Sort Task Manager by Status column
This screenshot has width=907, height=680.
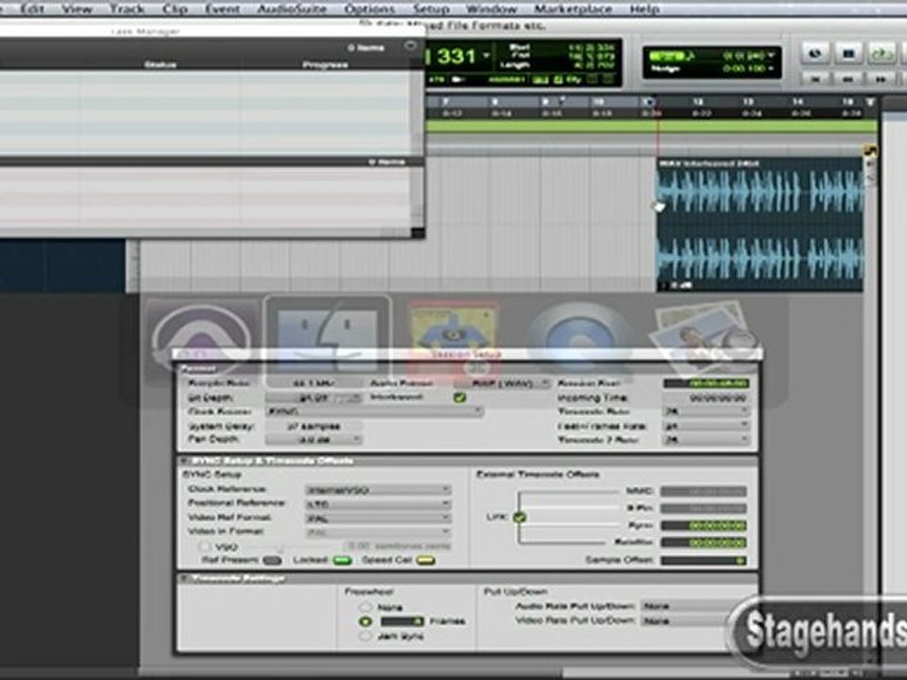click(161, 64)
